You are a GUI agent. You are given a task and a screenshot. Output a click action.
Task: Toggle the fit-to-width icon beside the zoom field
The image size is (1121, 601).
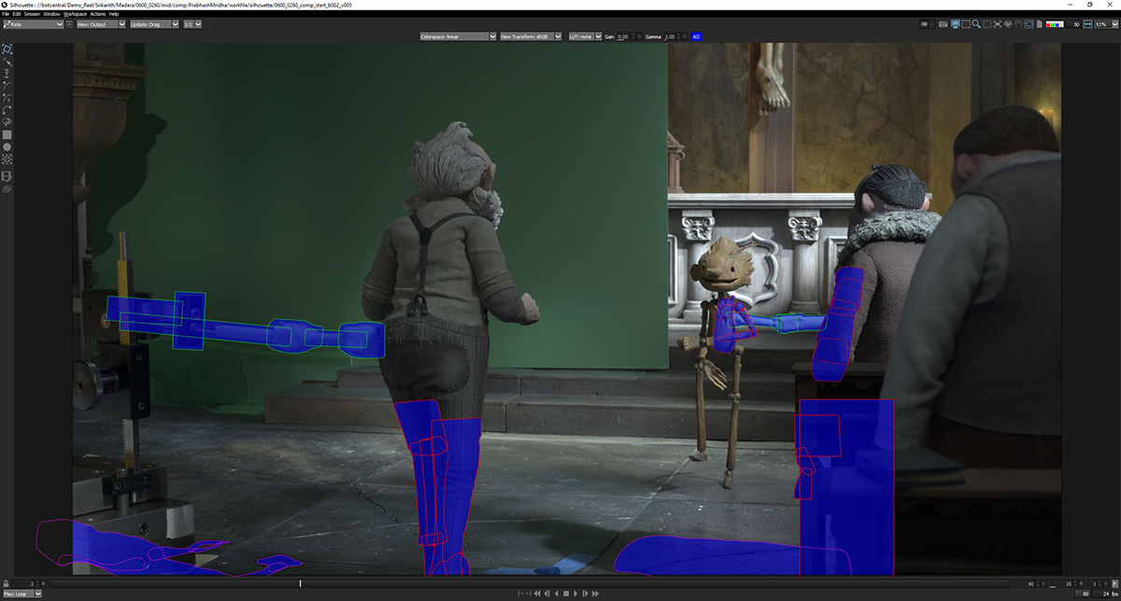point(1087,23)
